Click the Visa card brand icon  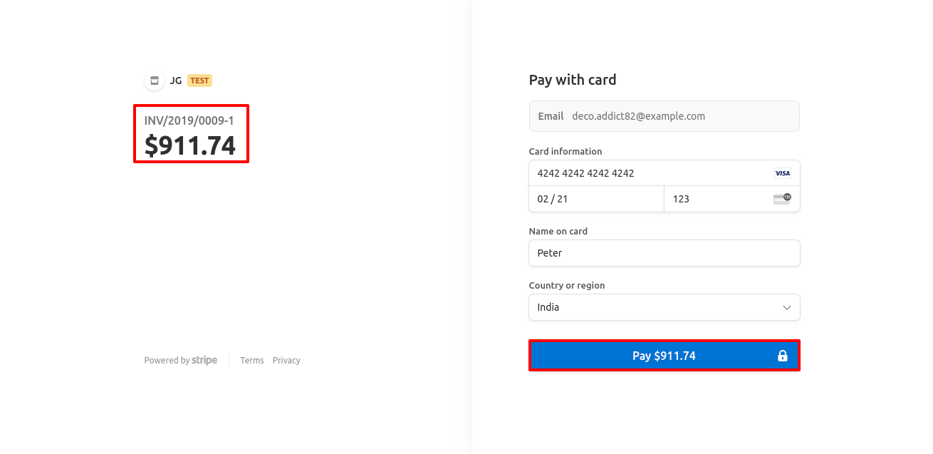tap(782, 173)
